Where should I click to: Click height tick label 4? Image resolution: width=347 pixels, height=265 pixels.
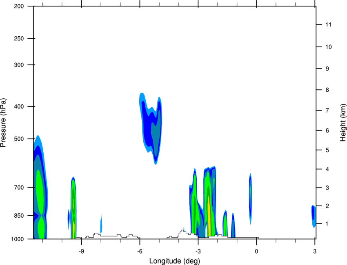coord(327,169)
